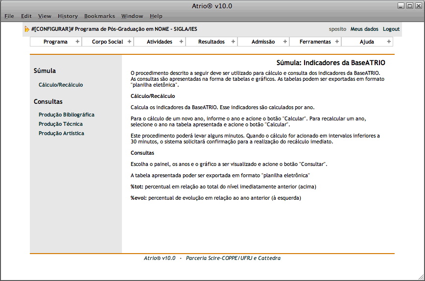Image resolution: width=425 pixels, height=281 pixels.
Task: Expand the Programa menu plus icon
Action: [77, 42]
